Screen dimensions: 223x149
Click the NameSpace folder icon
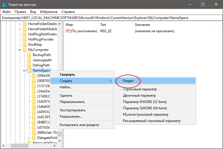pos(29,70)
